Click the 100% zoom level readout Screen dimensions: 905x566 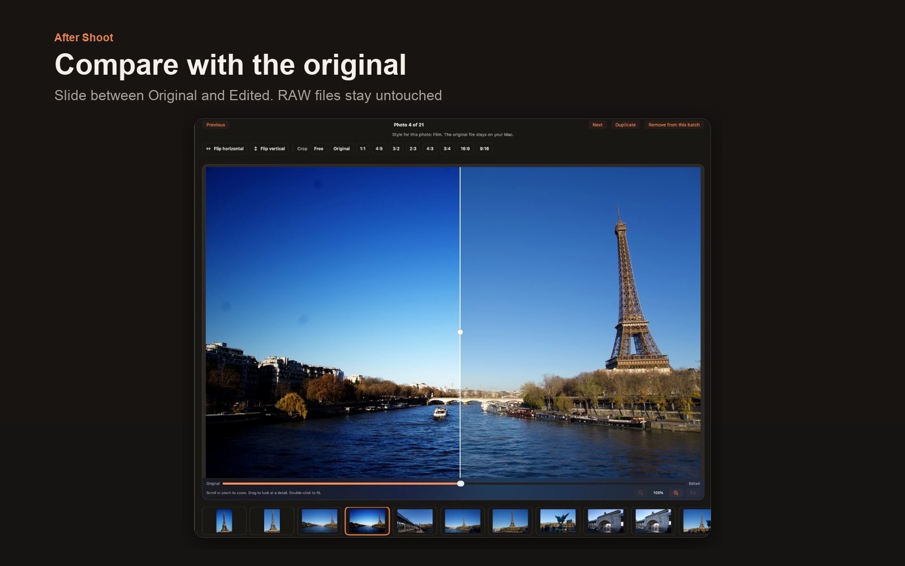[658, 493]
